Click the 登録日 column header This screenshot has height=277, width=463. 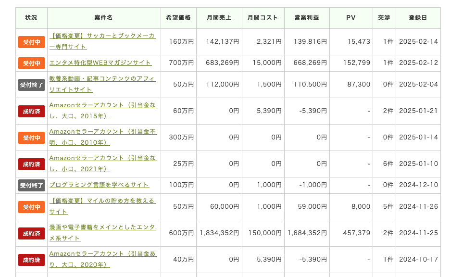[x=418, y=18]
